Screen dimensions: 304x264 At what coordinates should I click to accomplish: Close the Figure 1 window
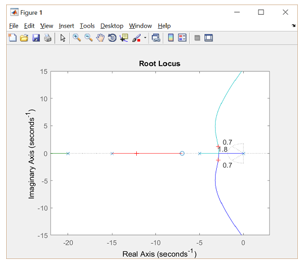click(285, 12)
